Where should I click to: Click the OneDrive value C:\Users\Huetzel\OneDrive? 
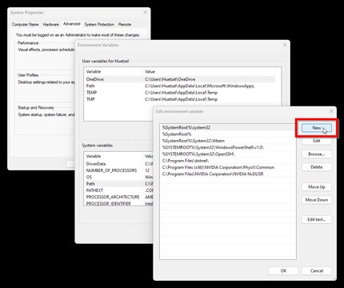pyautogui.click(x=170, y=79)
